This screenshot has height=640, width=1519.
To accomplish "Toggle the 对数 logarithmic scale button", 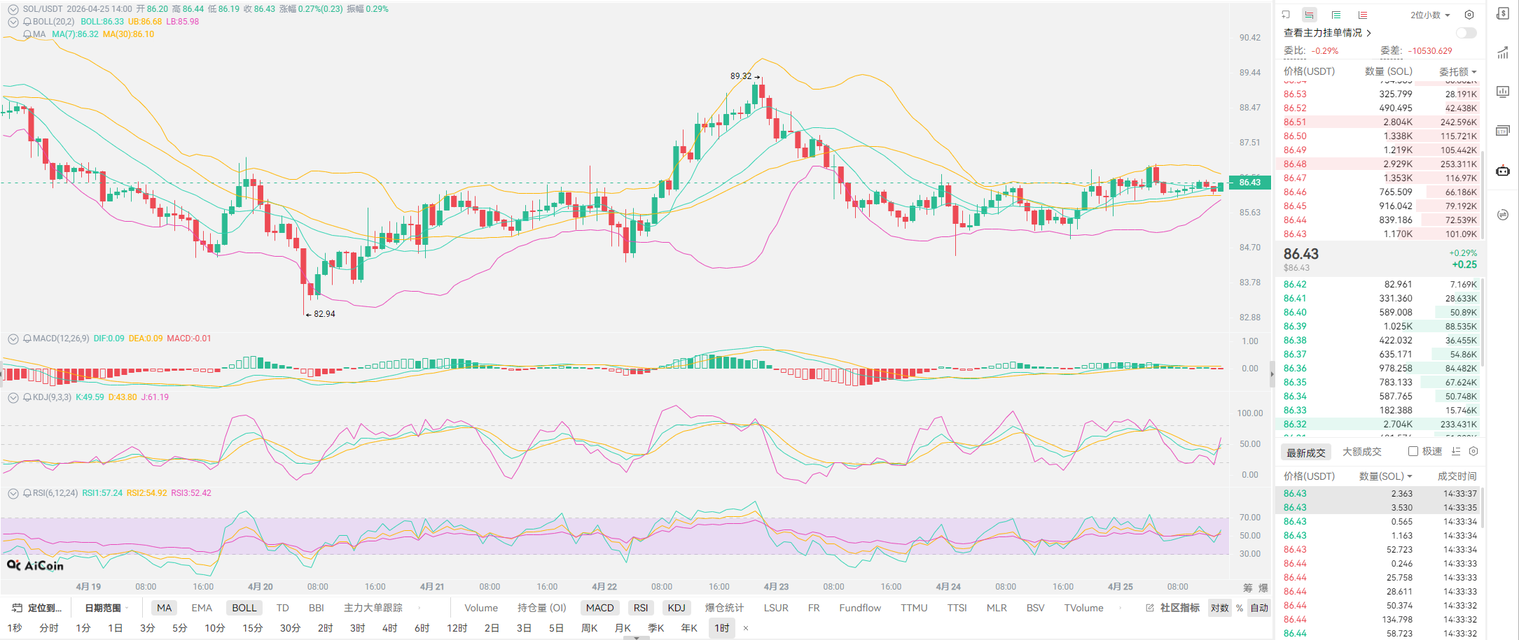I will pyautogui.click(x=1219, y=608).
